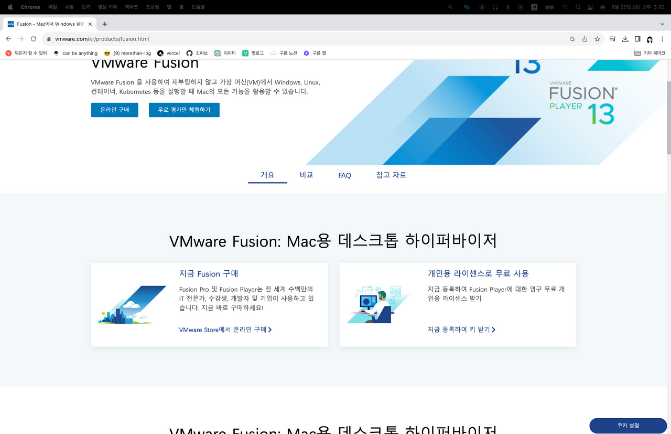
Task: Select the 개요 tab
Action: point(267,175)
